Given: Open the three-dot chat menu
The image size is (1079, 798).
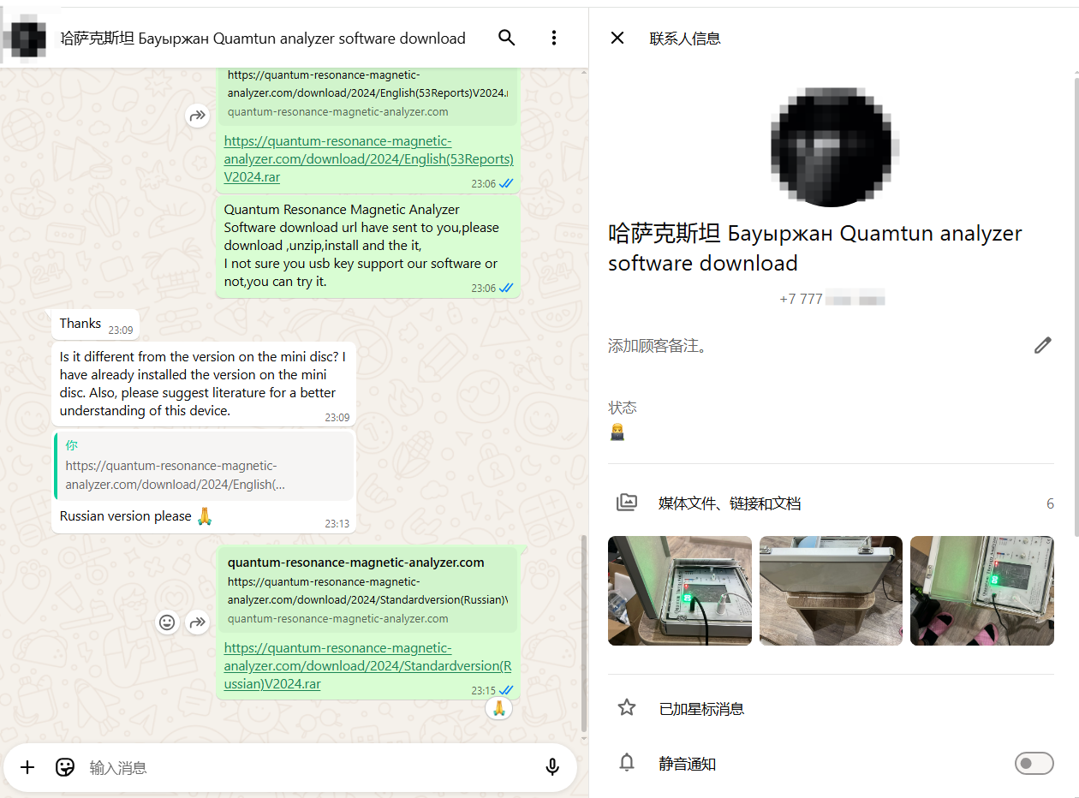Looking at the screenshot, I should [554, 38].
